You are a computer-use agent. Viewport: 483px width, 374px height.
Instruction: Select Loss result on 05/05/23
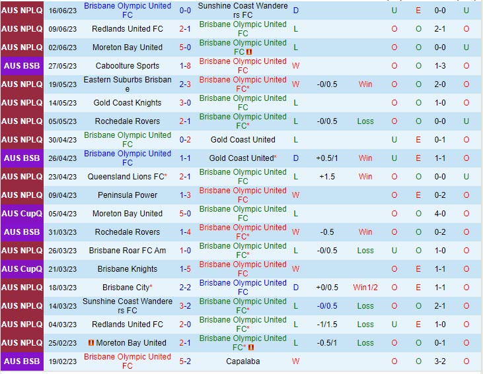point(365,121)
